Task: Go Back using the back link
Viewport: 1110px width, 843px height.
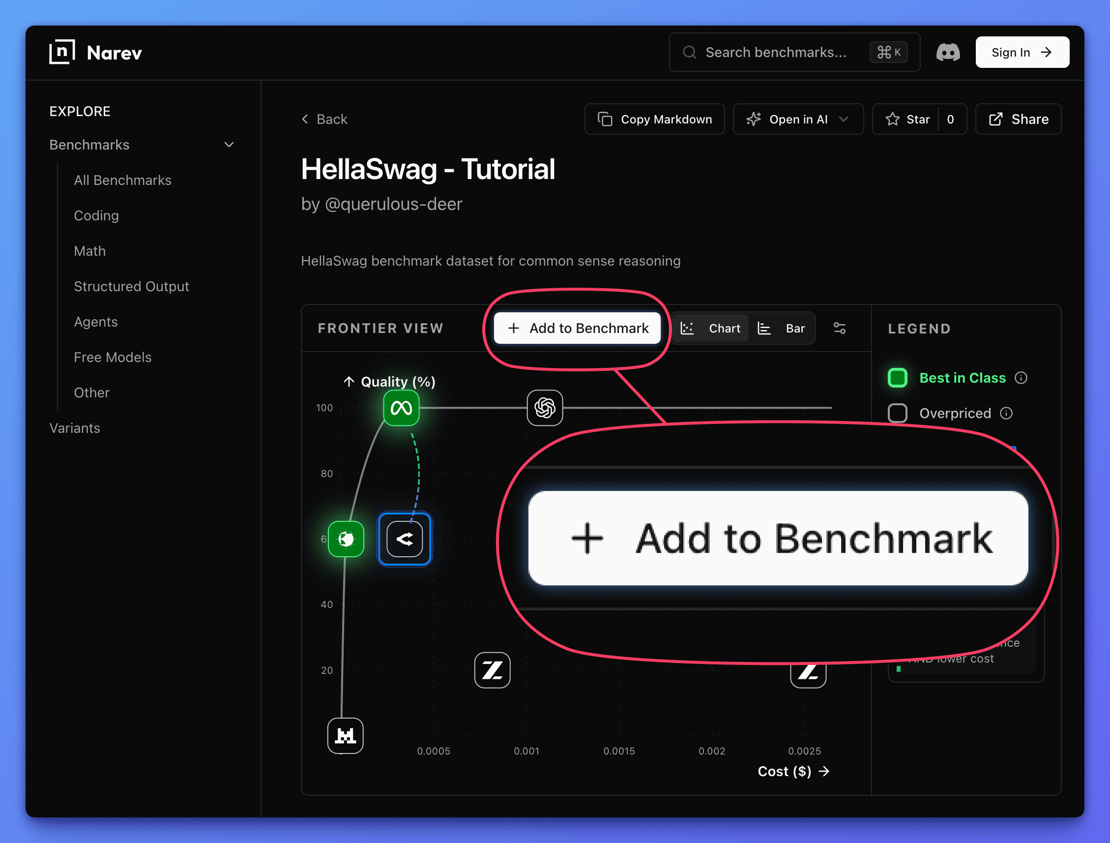Action: tap(324, 119)
